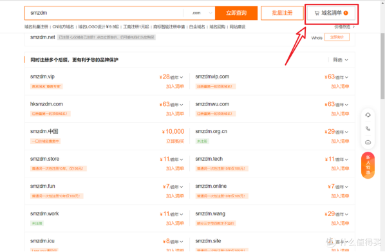Click the ¥10,000 price text
Viewport: 385px width, 252px height.
(173, 132)
